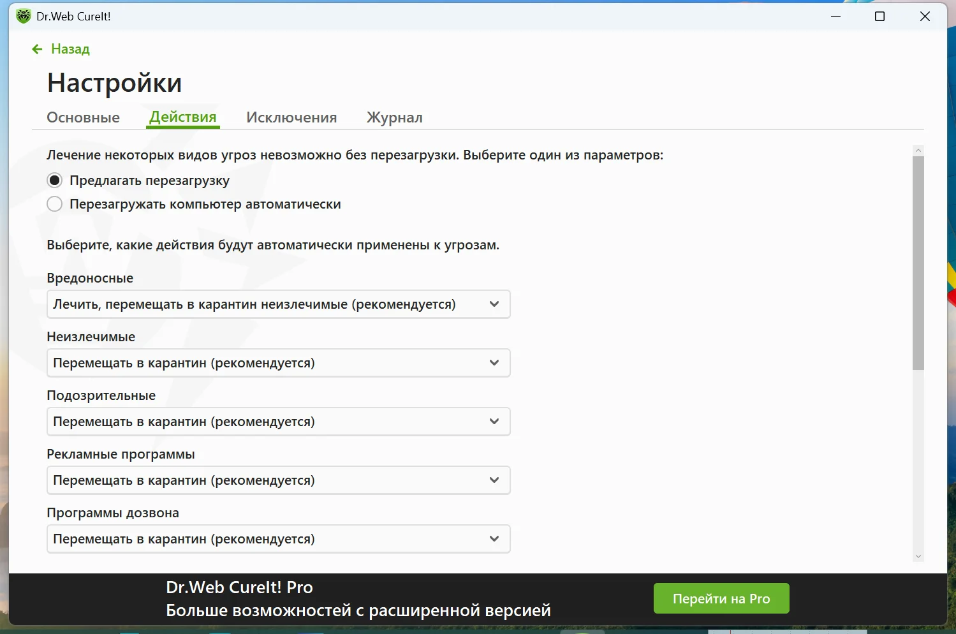Minimize the Dr.Web CureIt! window
956x634 pixels.
tap(836, 17)
